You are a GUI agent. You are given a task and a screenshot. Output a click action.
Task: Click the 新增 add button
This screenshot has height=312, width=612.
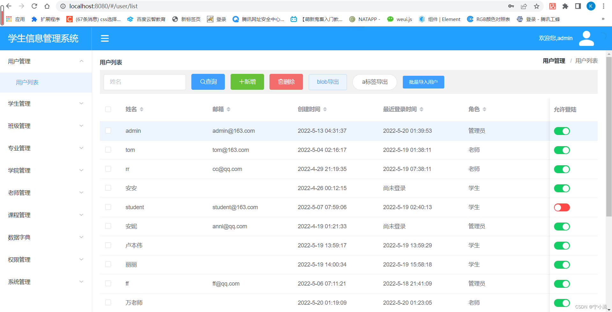(247, 82)
